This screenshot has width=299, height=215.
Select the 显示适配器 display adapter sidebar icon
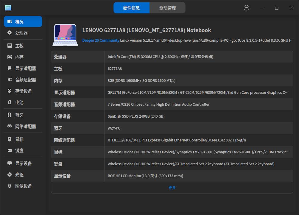[x=10, y=68]
